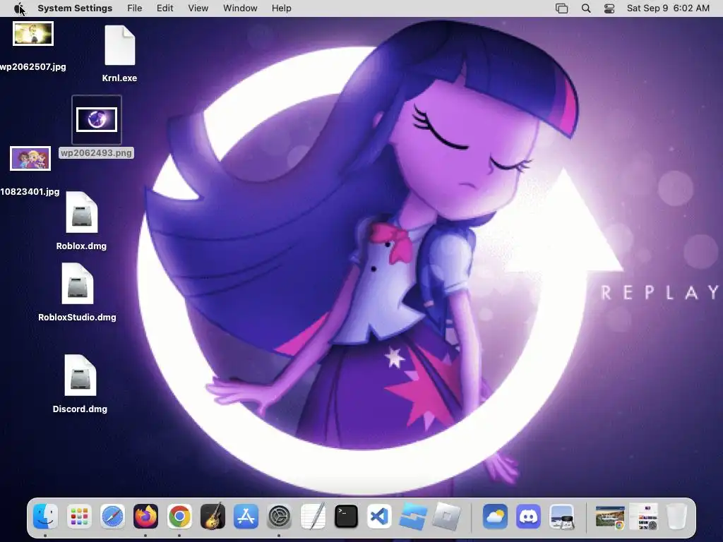Launch Roblox player gray icon in dock
This screenshot has height=542, width=723.
pos(446,516)
